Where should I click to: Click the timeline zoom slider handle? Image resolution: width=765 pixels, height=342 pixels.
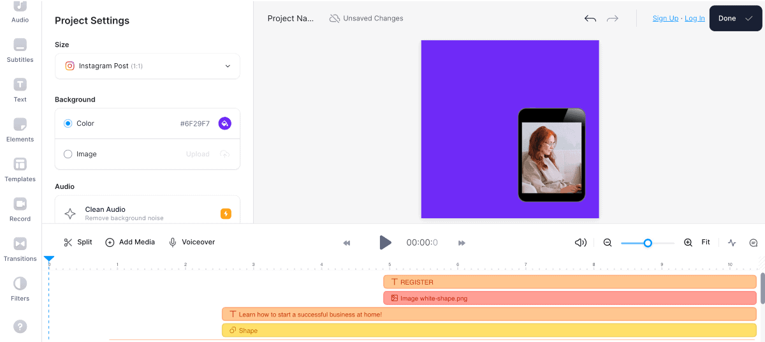click(x=648, y=243)
